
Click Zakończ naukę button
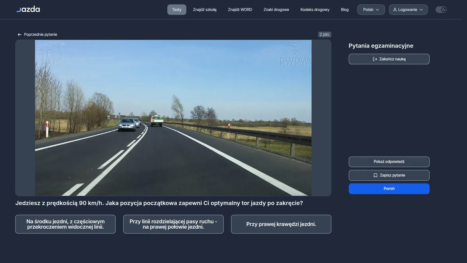coord(389,59)
